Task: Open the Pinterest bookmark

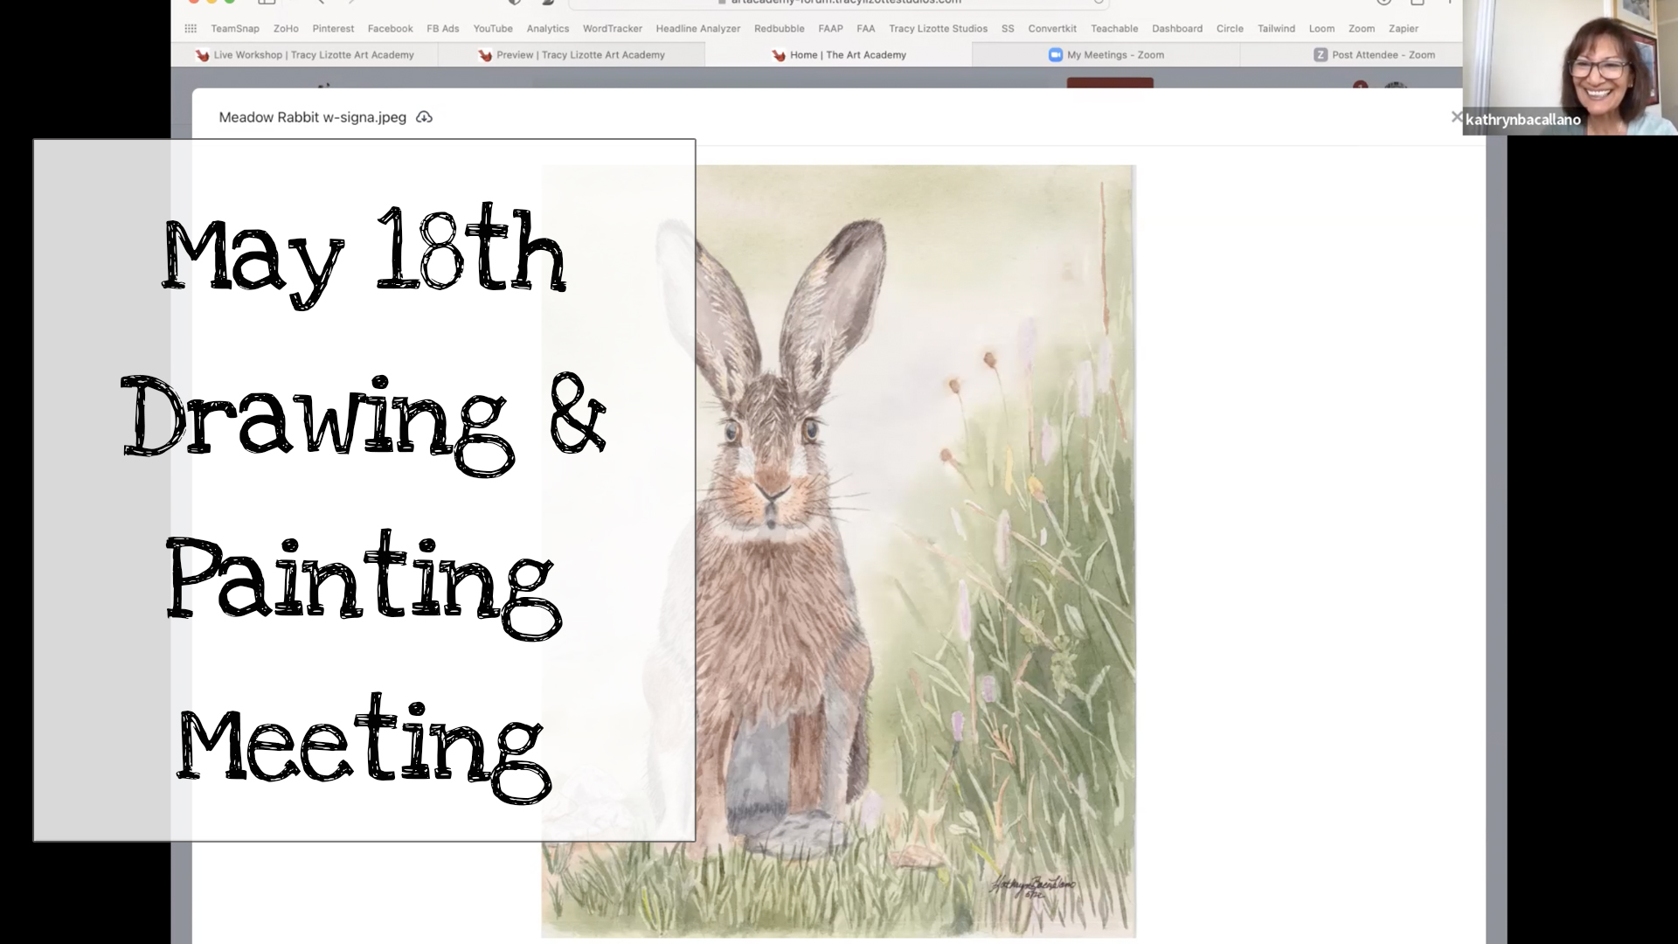Action: coord(333,29)
